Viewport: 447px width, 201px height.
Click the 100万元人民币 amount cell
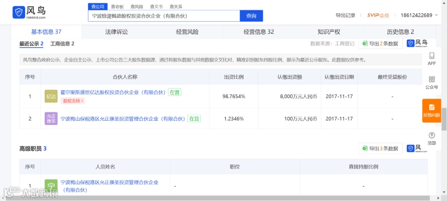[290, 119]
